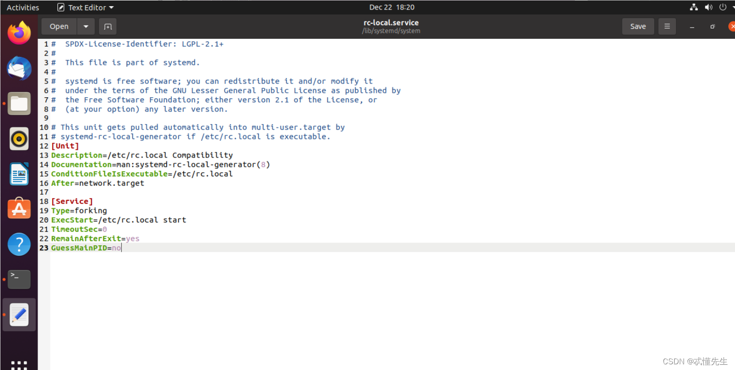Click the volume icon in top bar
This screenshot has height=370, width=735.
(x=708, y=7)
